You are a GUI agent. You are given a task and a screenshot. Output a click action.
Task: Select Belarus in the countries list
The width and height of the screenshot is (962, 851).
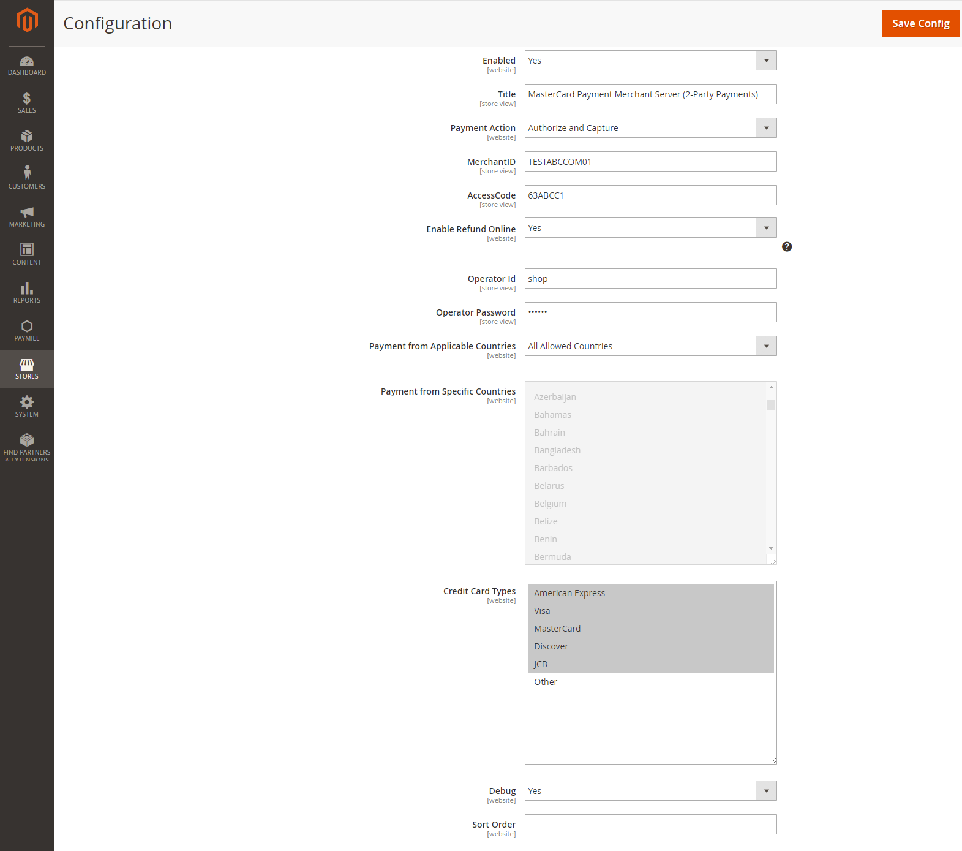tap(646, 486)
